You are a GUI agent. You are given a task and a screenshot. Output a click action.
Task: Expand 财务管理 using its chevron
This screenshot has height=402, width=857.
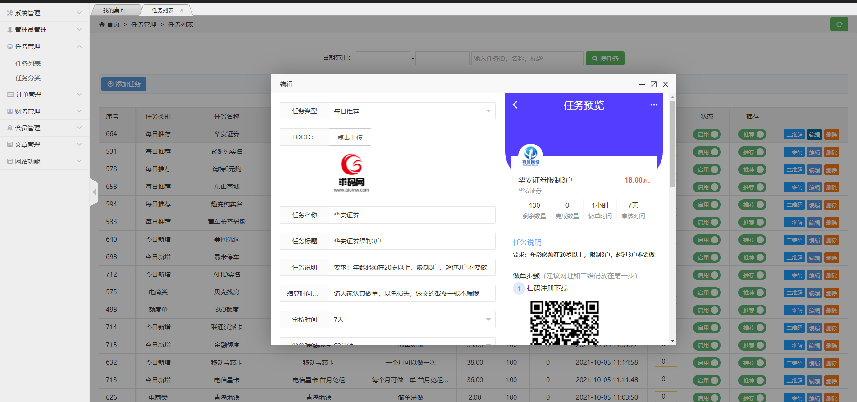[x=79, y=111]
